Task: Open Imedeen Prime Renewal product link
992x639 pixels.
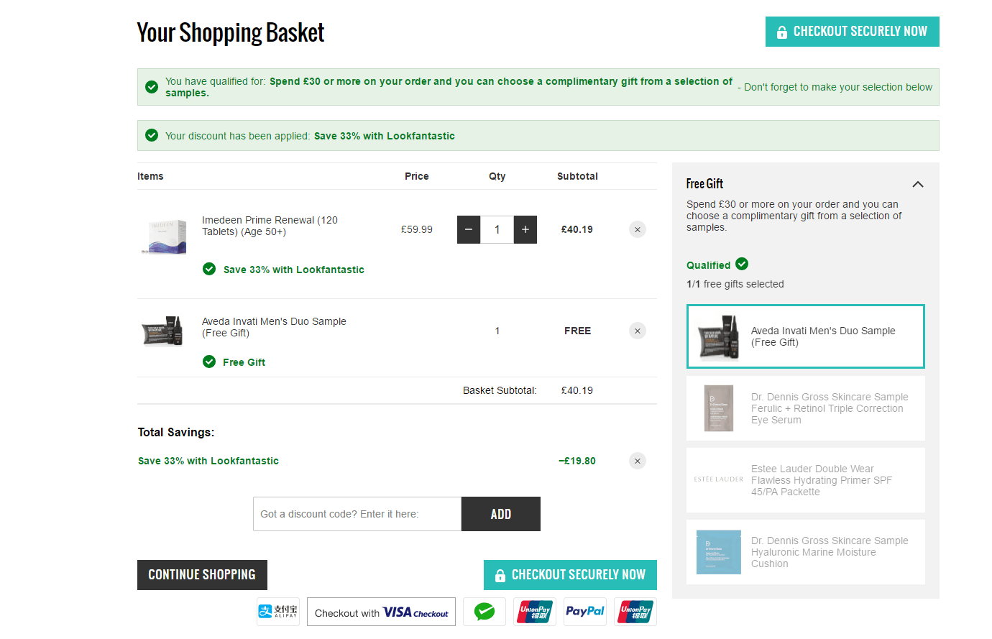Action: 270,226
